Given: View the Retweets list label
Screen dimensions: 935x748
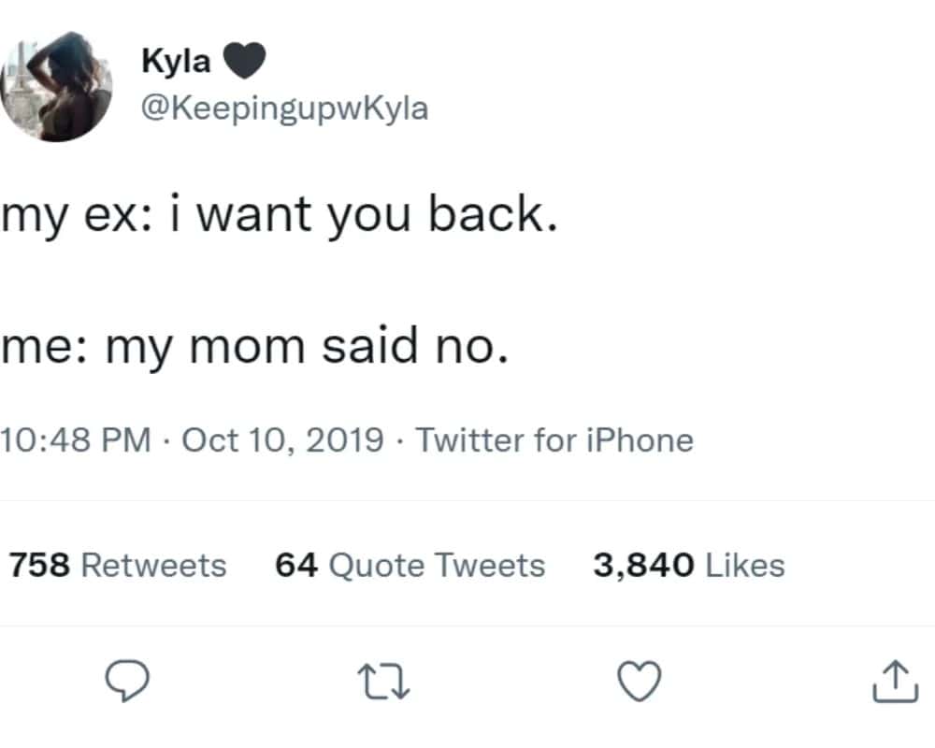Looking at the screenshot, I should pos(154,565).
